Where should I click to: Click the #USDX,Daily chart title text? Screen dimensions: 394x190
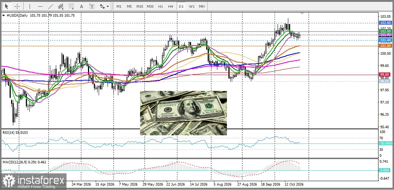(17, 15)
